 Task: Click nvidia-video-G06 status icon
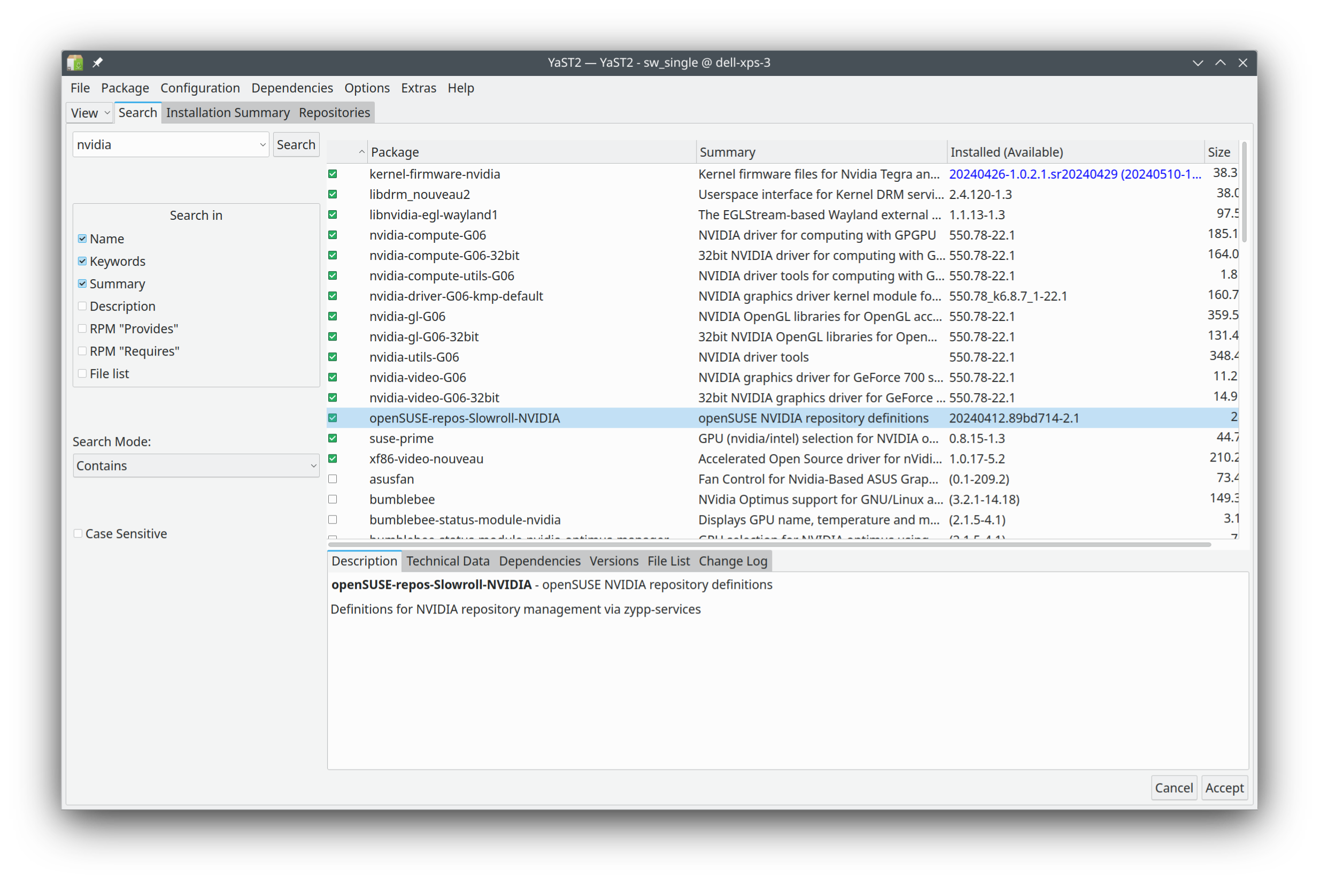coord(333,377)
